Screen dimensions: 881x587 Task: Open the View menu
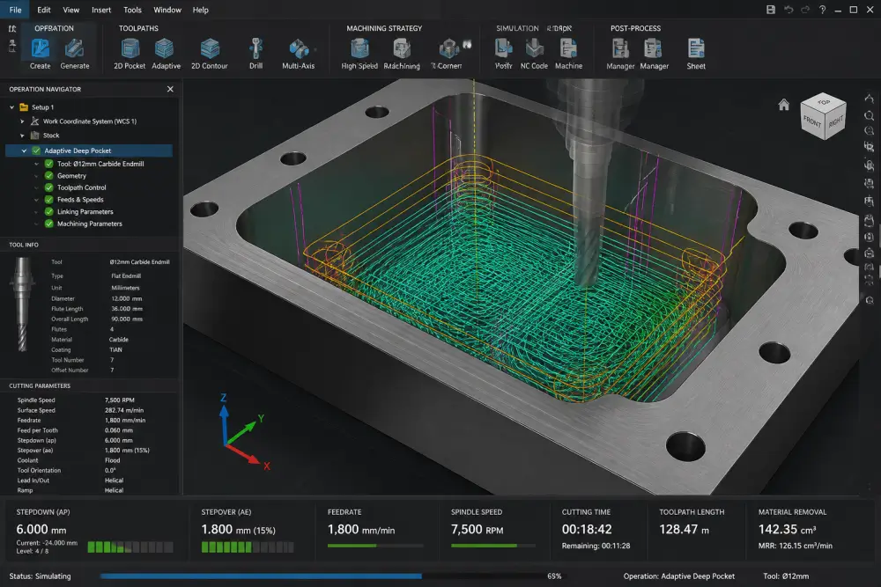point(70,10)
